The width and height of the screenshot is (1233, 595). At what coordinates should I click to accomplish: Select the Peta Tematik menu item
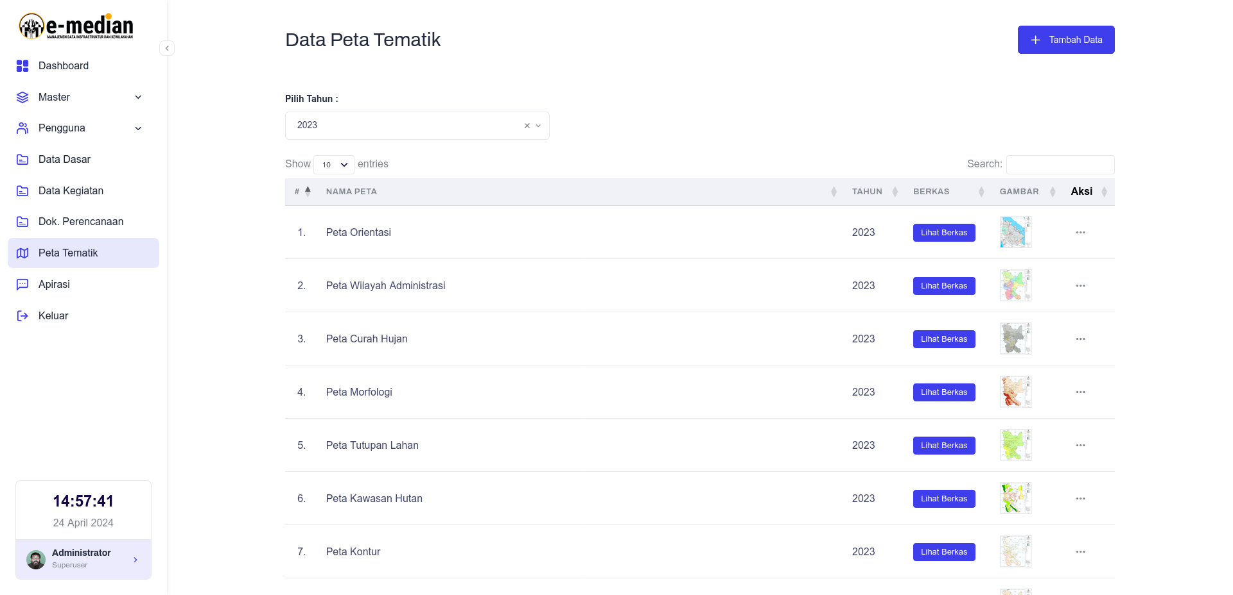(83, 253)
